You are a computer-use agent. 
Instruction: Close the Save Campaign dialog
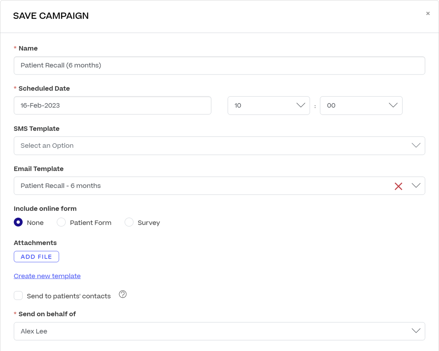pyautogui.click(x=428, y=13)
